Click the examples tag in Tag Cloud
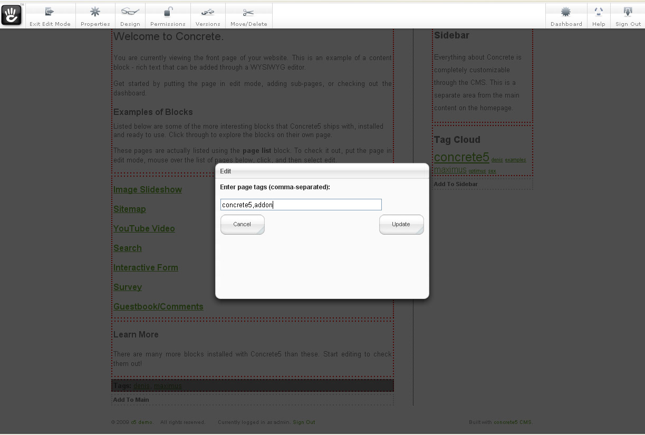The image size is (645, 435). 515,160
